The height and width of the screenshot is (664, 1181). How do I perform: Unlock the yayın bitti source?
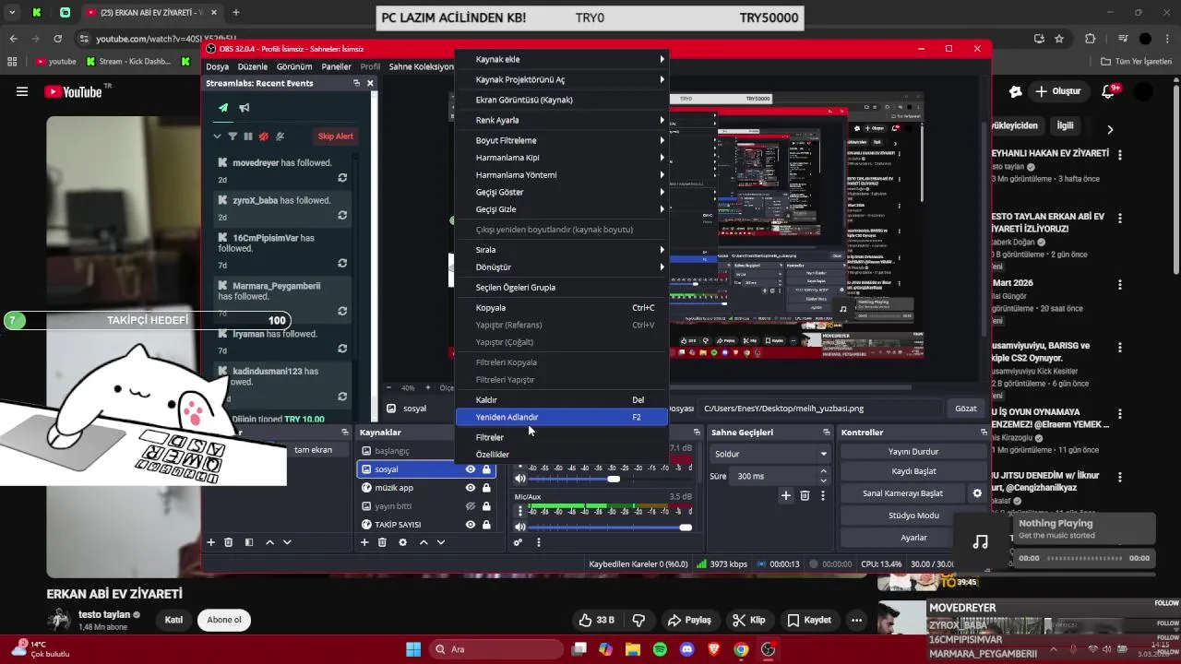486,506
